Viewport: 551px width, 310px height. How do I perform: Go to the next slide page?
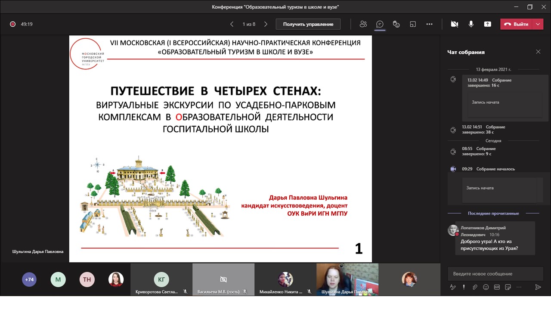click(x=266, y=24)
